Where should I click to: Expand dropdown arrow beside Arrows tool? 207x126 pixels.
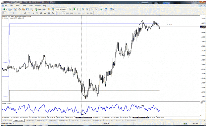point(55,13)
